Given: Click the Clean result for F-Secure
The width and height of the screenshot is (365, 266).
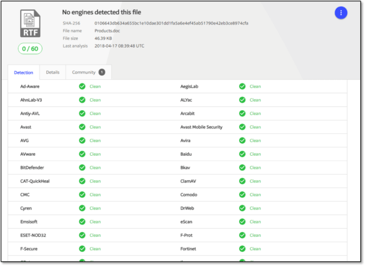Looking at the screenshot, I should [x=95, y=249].
